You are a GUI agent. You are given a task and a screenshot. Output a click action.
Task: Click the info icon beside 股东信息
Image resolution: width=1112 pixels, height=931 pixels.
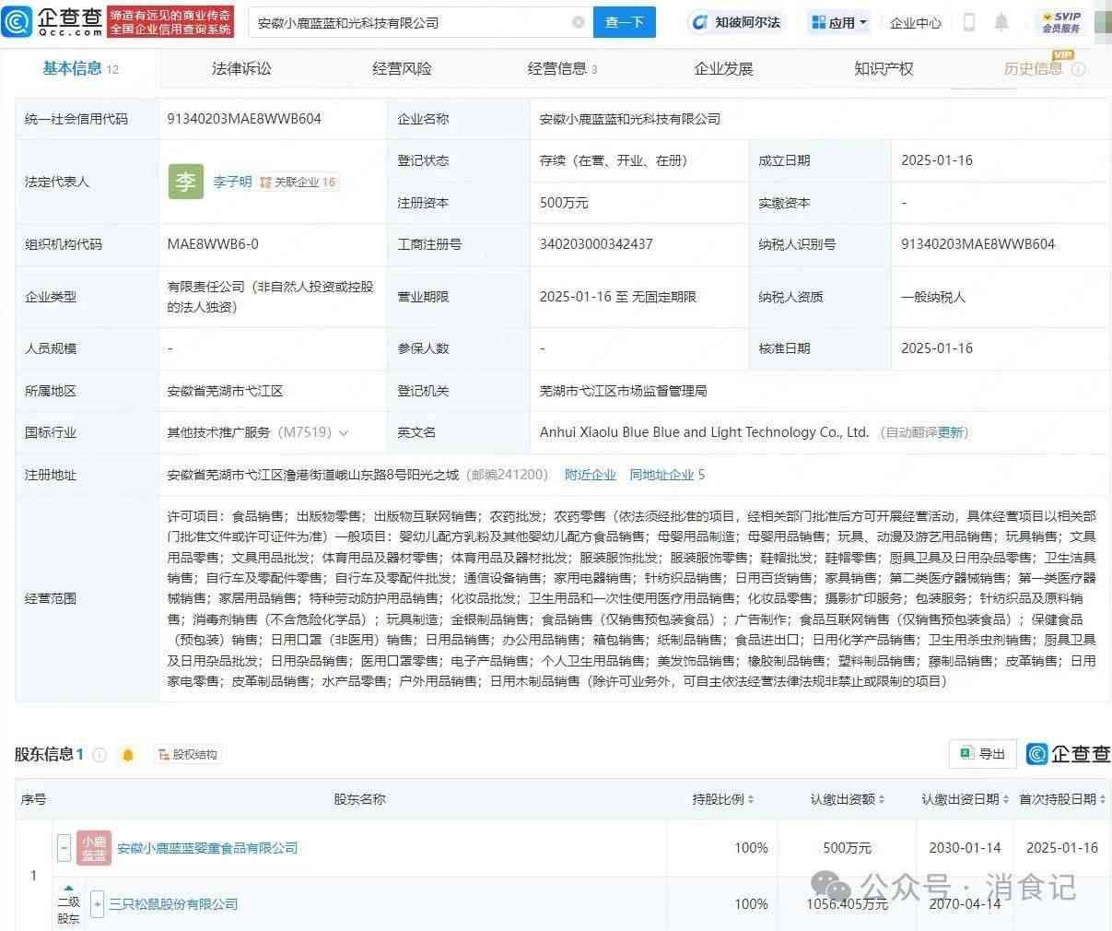point(99,755)
